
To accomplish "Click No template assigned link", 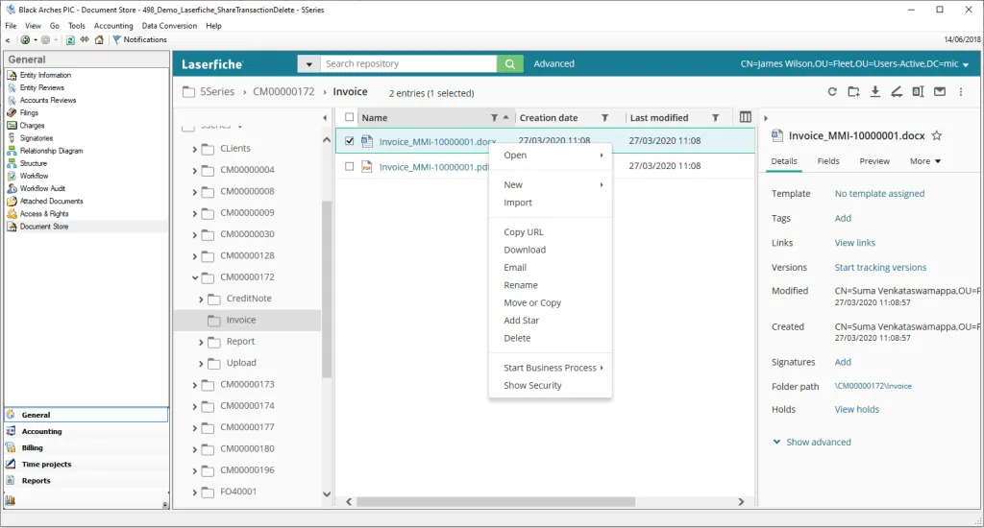I will 879,194.
